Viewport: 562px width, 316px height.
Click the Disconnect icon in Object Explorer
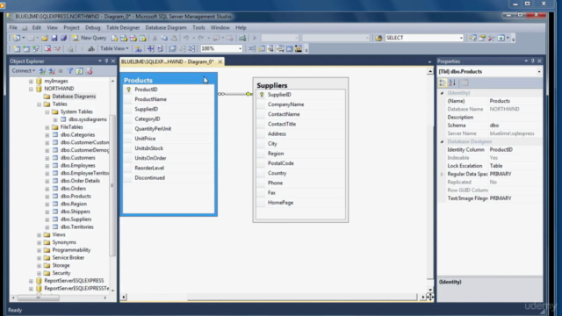coord(52,71)
